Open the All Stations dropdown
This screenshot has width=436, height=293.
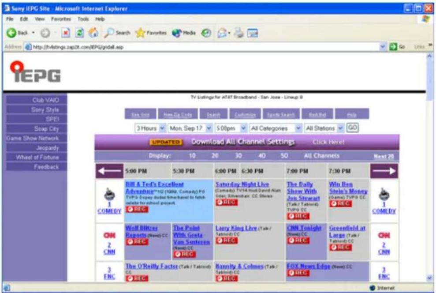[x=324, y=128]
